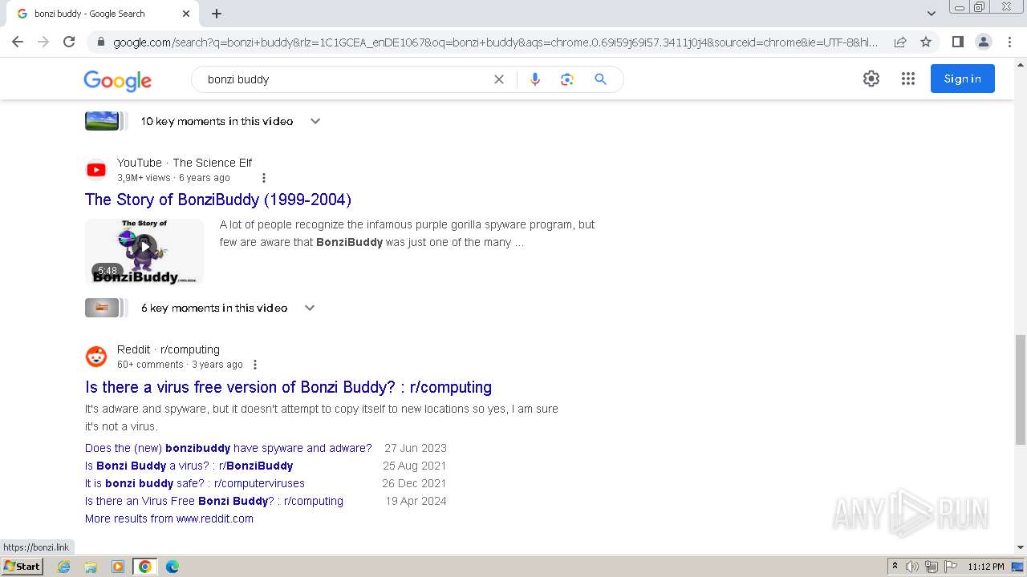Click the Reddit · r/computing source text
The width and height of the screenshot is (1027, 577).
[x=168, y=349]
